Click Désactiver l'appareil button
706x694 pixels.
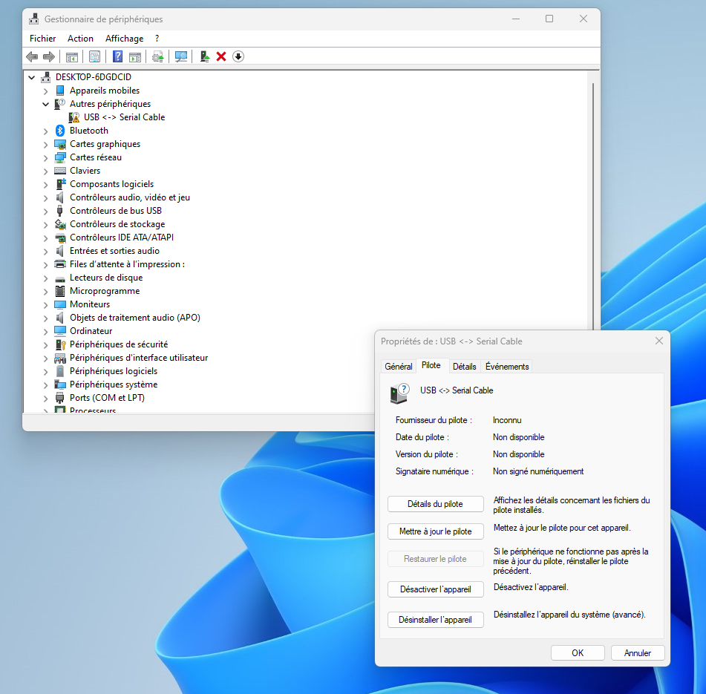coord(435,589)
